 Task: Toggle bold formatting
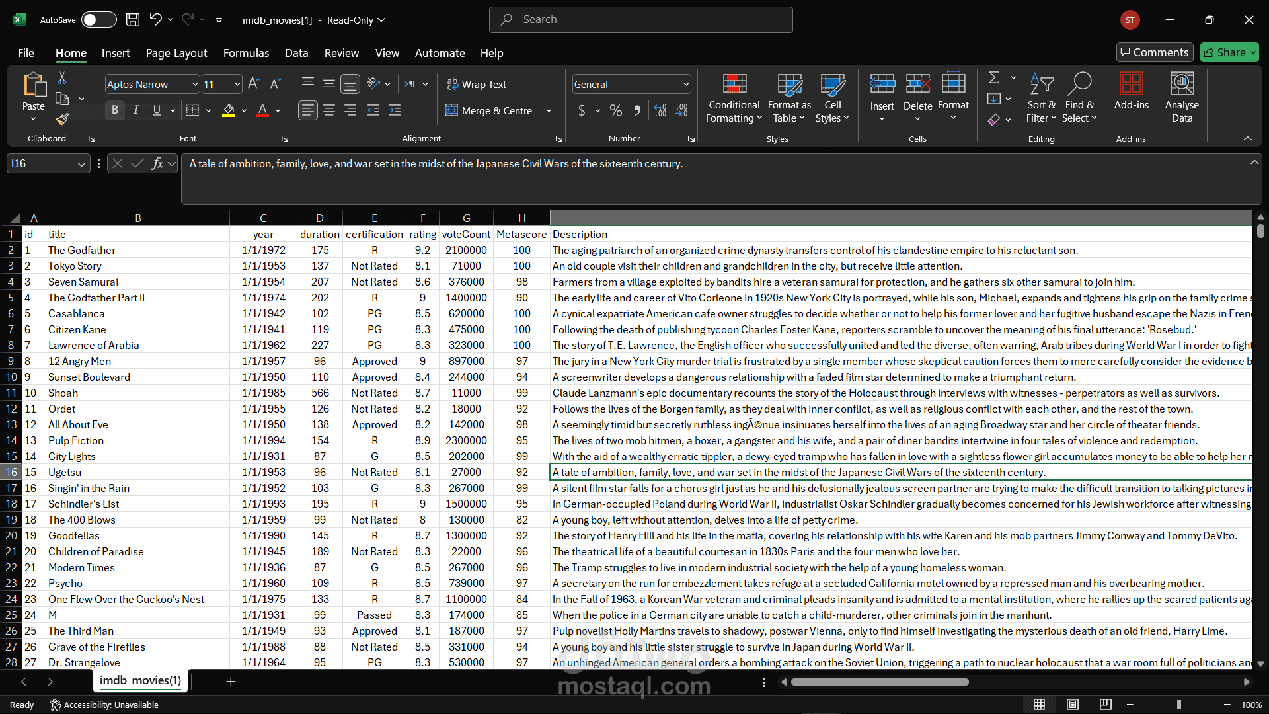point(114,110)
